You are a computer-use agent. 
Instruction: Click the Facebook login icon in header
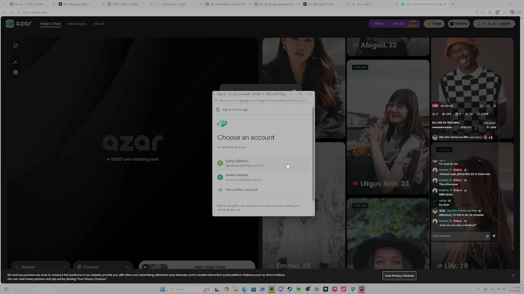[x=484, y=24]
